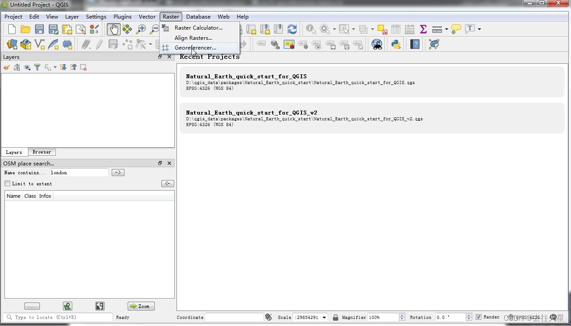Open Natural_Earth_quick_start_for_QGIS_v2 recent project
Screen dimensions: 571x326
372,118
